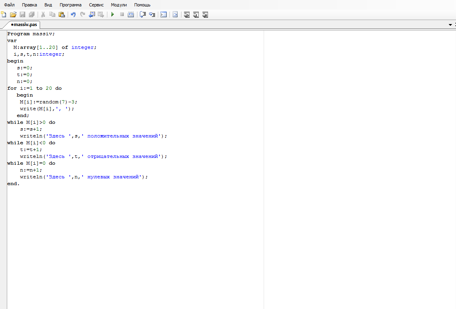Navigate forward with the gray arrow icon
456x309 pixels.
[x=101, y=14]
